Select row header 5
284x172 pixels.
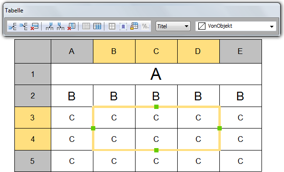click(x=33, y=161)
